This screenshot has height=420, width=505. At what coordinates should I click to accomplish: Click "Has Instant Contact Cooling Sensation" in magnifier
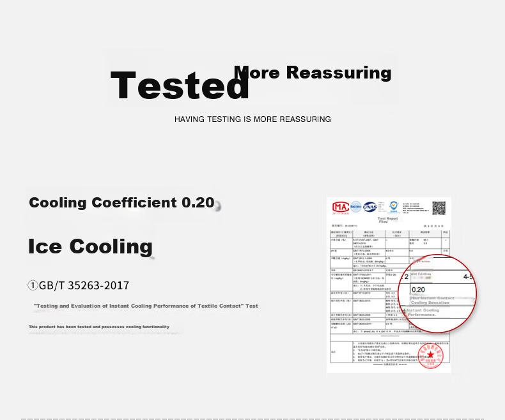pyautogui.click(x=431, y=301)
